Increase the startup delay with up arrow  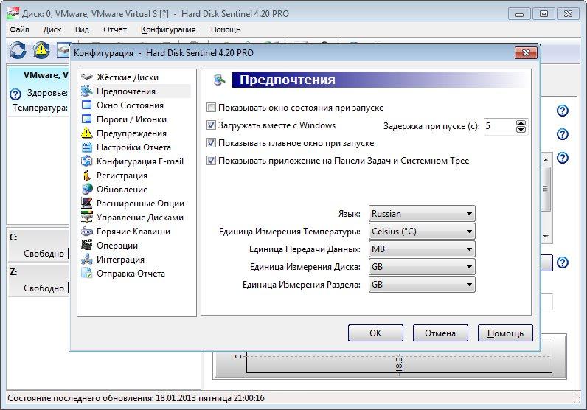(x=521, y=123)
